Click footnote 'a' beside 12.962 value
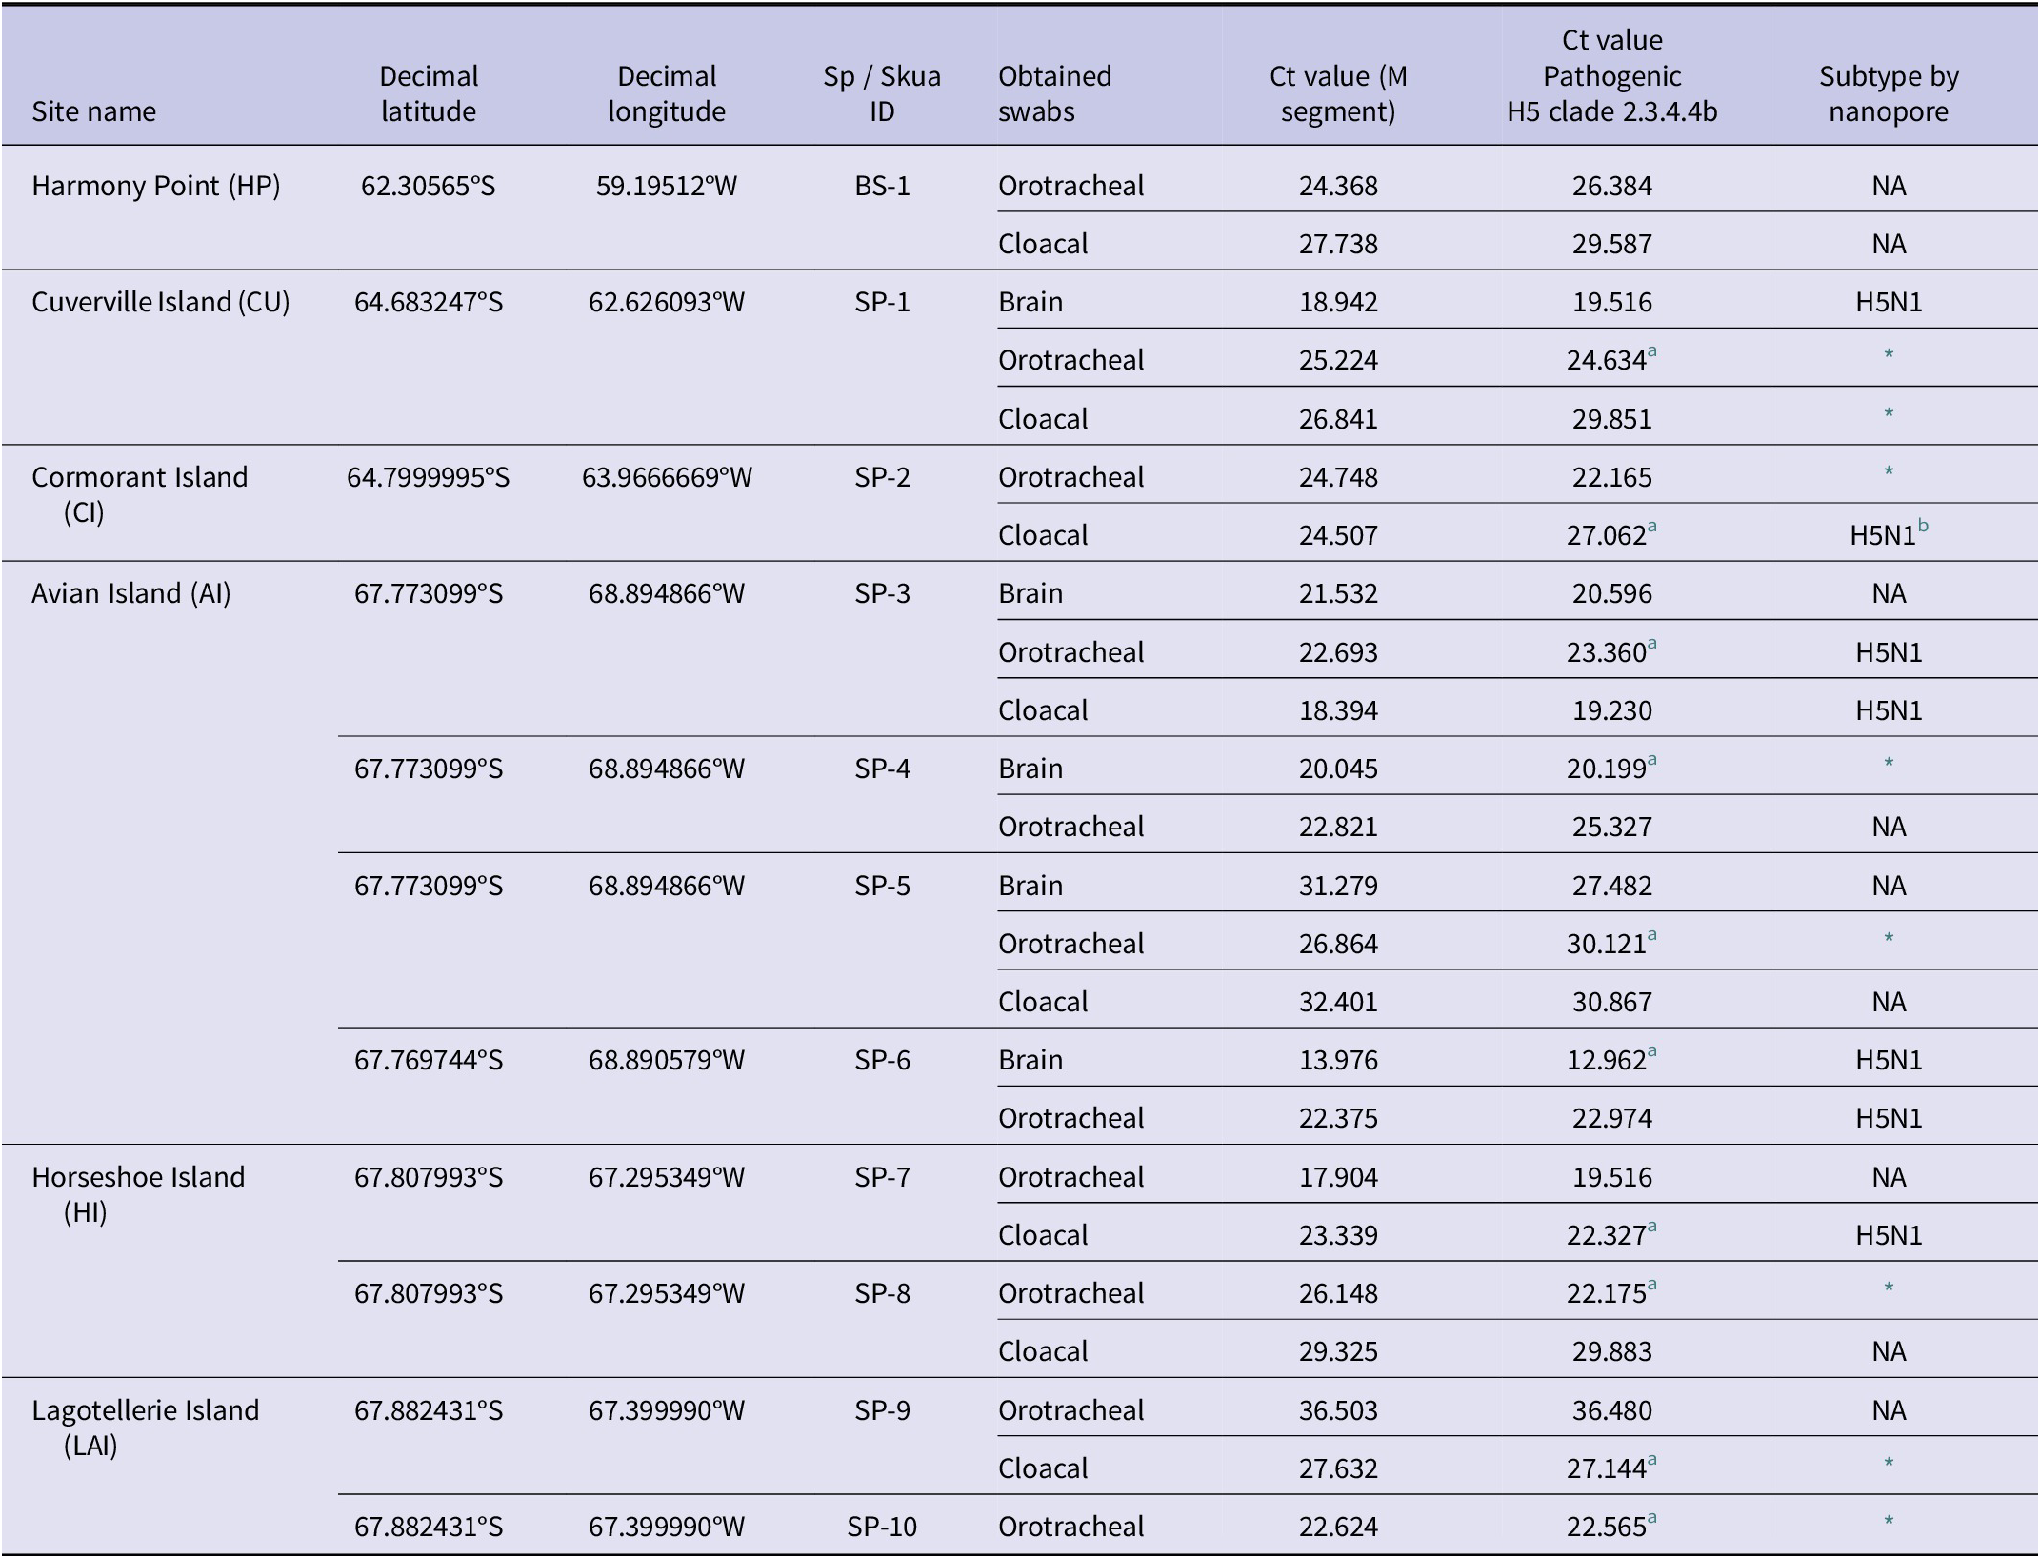Viewport: 2040px width, 1558px height. click(x=1652, y=1052)
